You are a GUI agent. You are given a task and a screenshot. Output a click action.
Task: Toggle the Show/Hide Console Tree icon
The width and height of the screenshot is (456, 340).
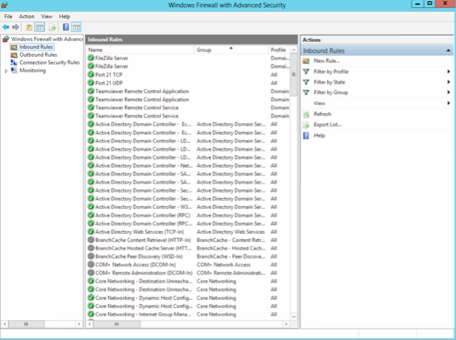coord(39,27)
